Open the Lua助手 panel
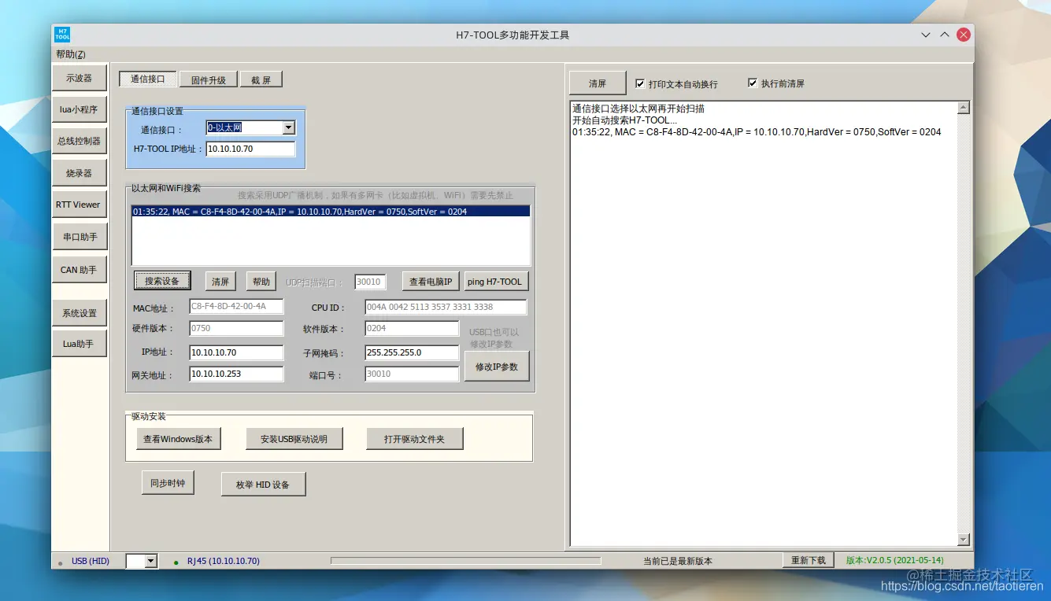The height and width of the screenshot is (601, 1051). [79, 344]
